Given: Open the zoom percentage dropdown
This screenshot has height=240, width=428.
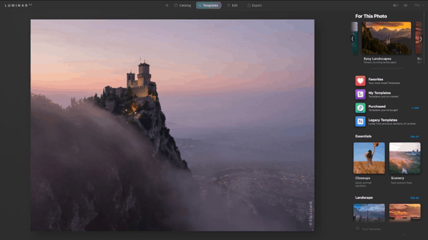Looking at the screenshot, I should tap(418, 5).
